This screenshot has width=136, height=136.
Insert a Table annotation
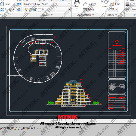tap(88, 10)
